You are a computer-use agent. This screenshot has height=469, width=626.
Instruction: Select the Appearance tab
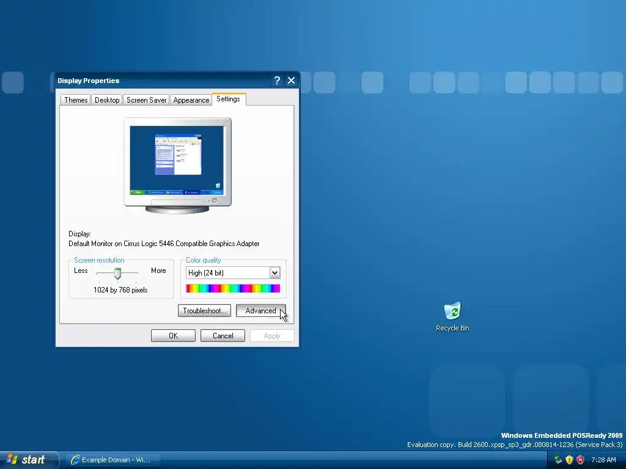coord(191,100)
